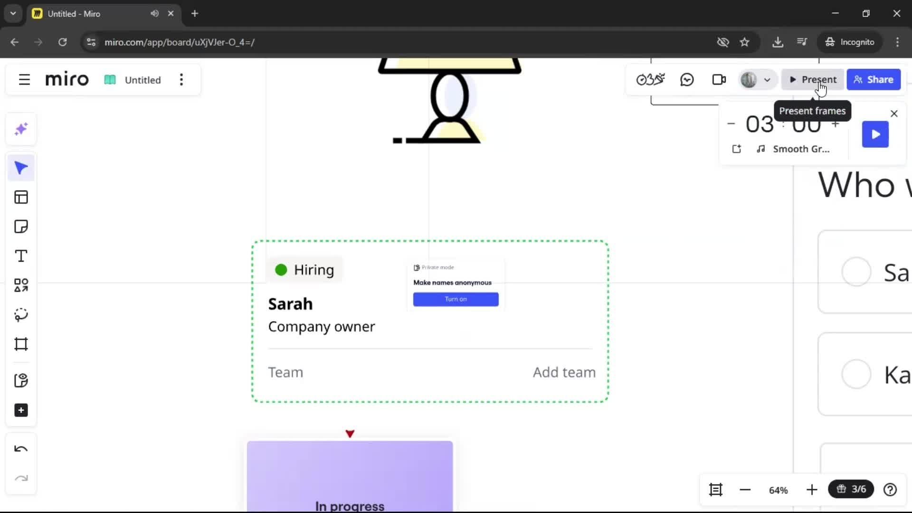Viewport: 912px width, 513px height.
Task: Click the 64% zoom level
Action: 778,490
